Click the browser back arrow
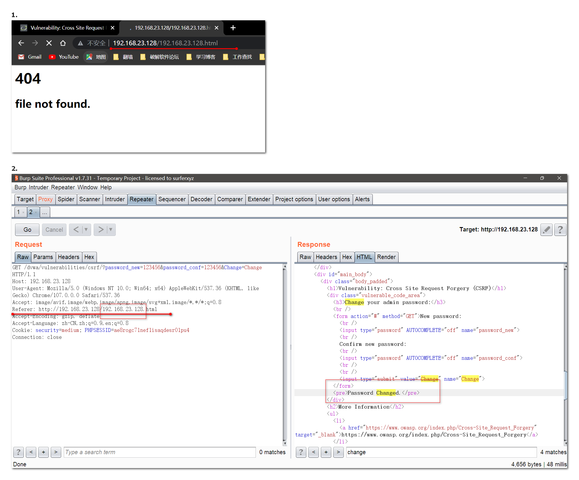Image resolution: width=579 pixels, height=480 pixels. tap(21, 43)
